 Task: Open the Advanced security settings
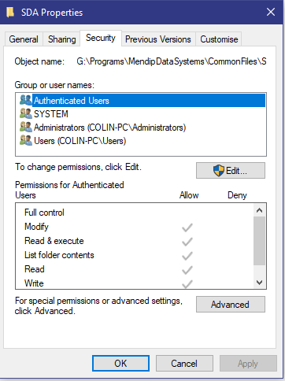[x=231, y=305]
